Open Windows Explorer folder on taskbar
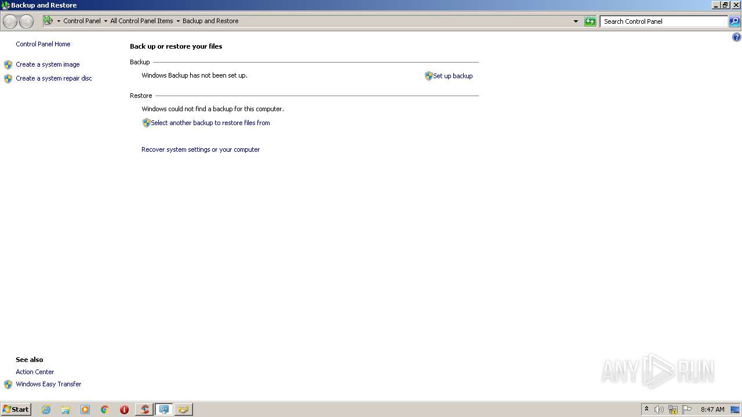 pos(66,409)
